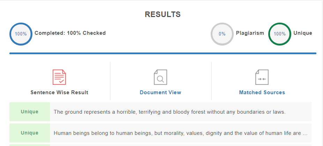Expand truncated sentence ellipsis at row end
The height and width of the screenshot is (146, 323).
[x=305, y=134]
